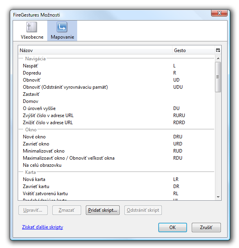The image size is (239, 248).
Task: Select Obnoviť (Odstrániť vyrovnávaciu pamäť) row
Action: pos(117,87)
